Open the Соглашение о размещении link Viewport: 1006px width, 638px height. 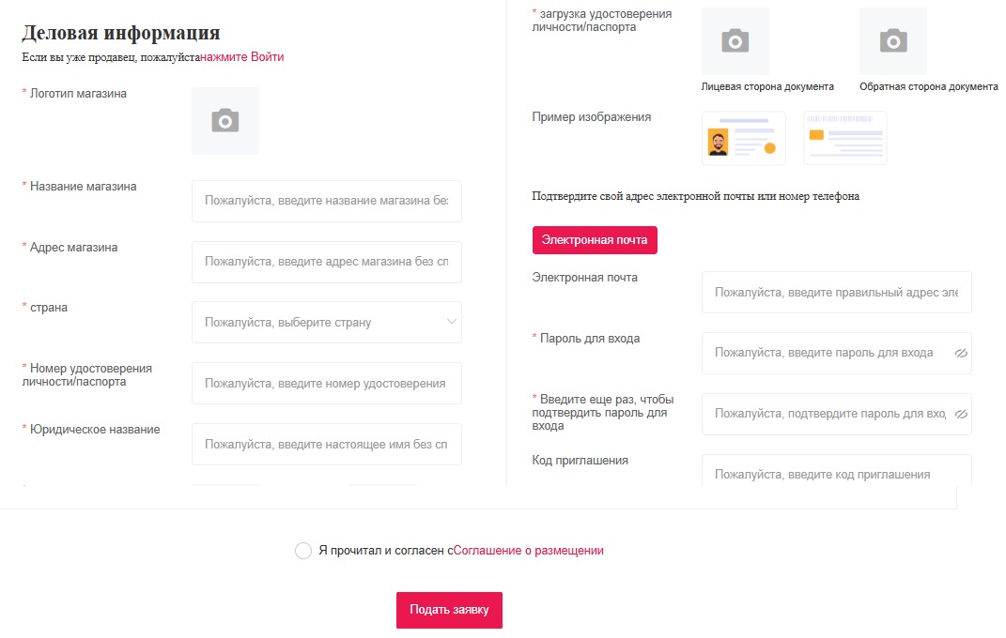click(x=528, y=551)
